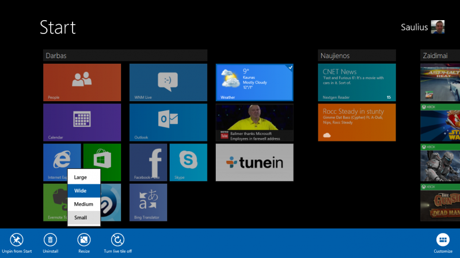Deselect the checked Weather tile
460x258 pixels.
pyautogui.click(x=254, y=82)
